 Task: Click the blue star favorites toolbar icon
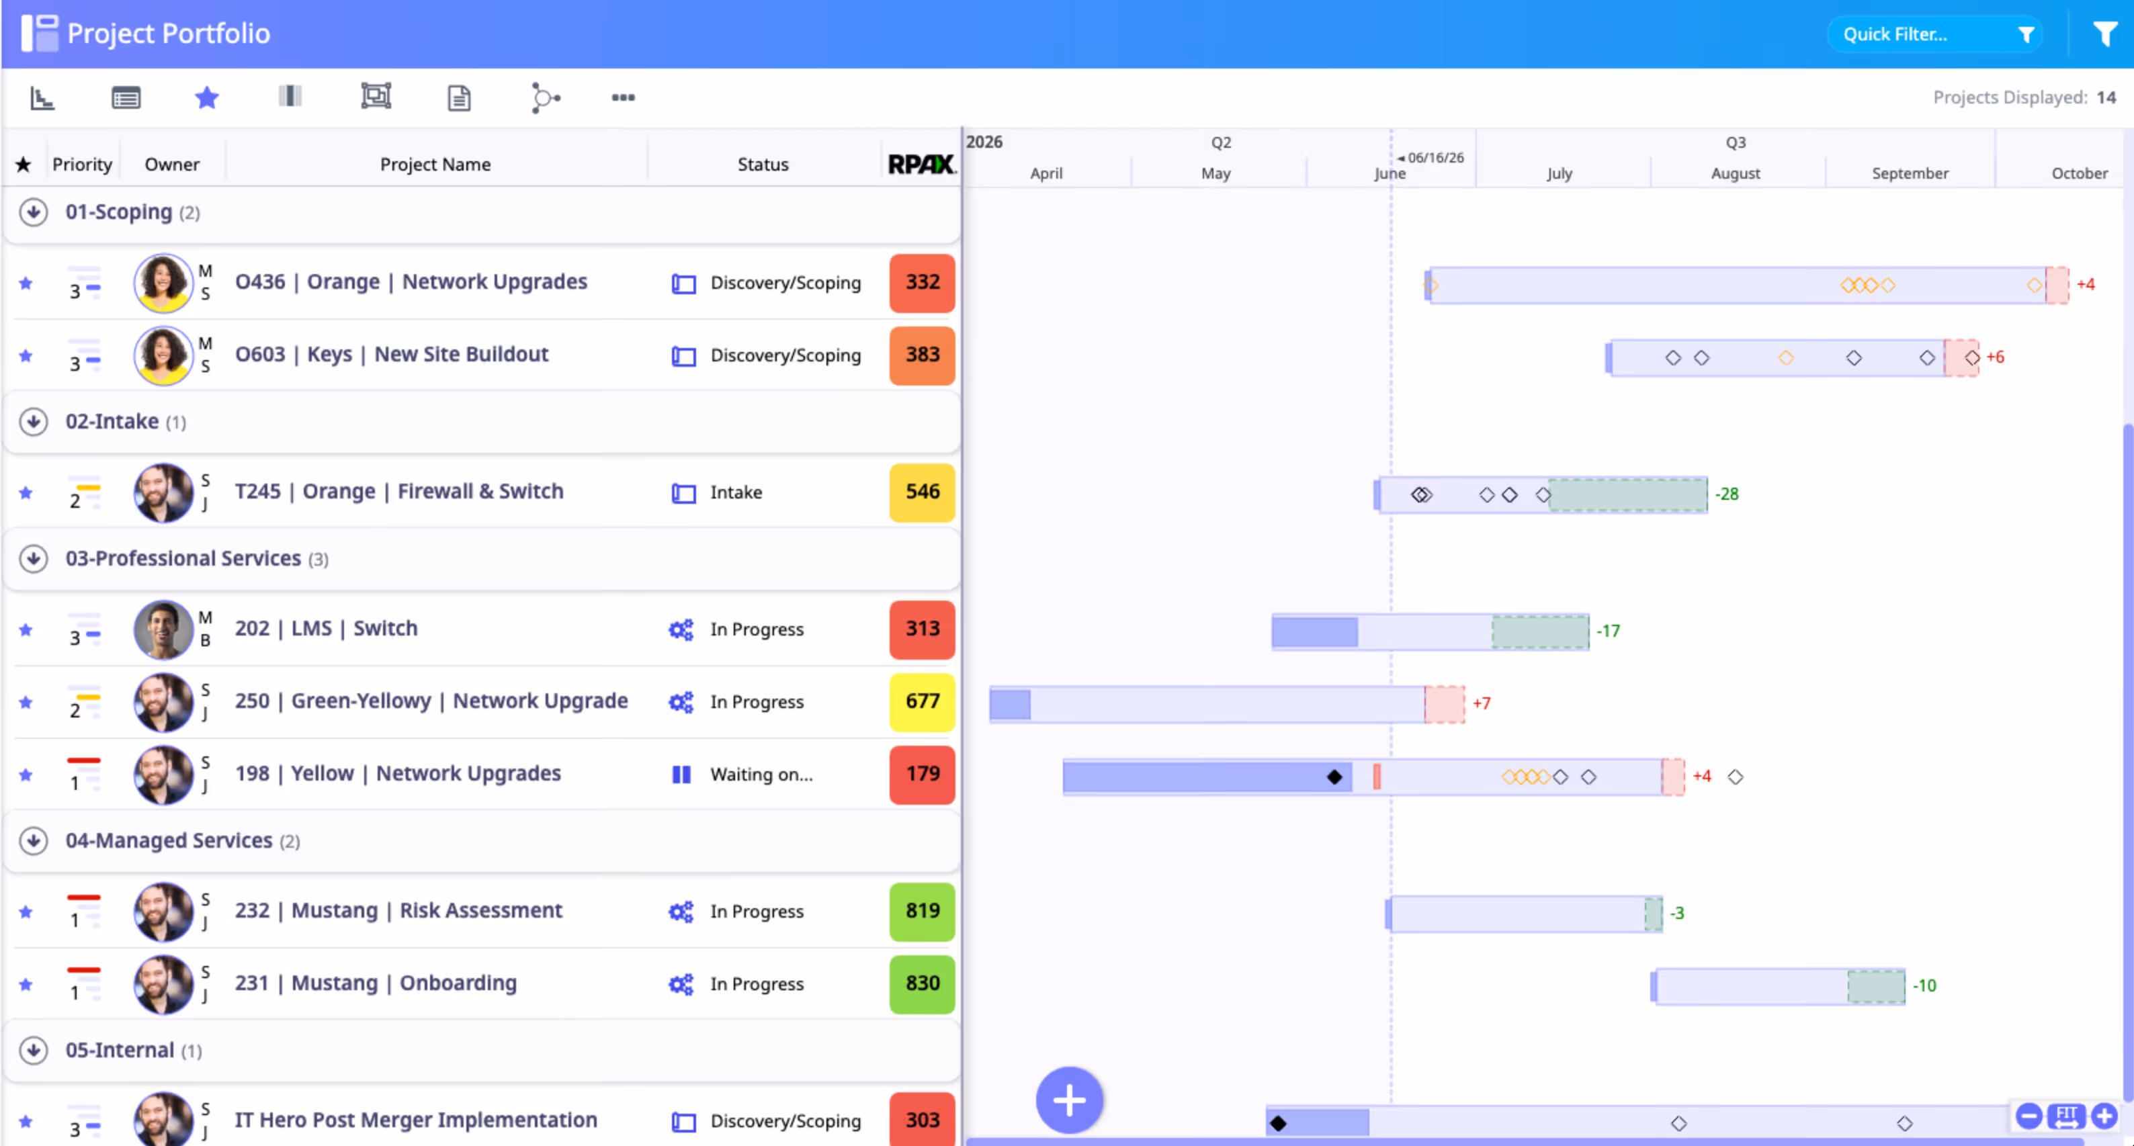point(207,97)
